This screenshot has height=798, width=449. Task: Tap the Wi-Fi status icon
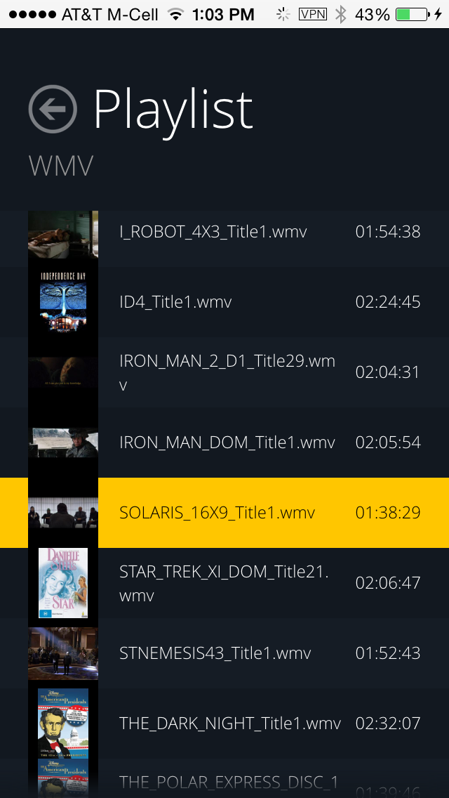tap(176, 15)
